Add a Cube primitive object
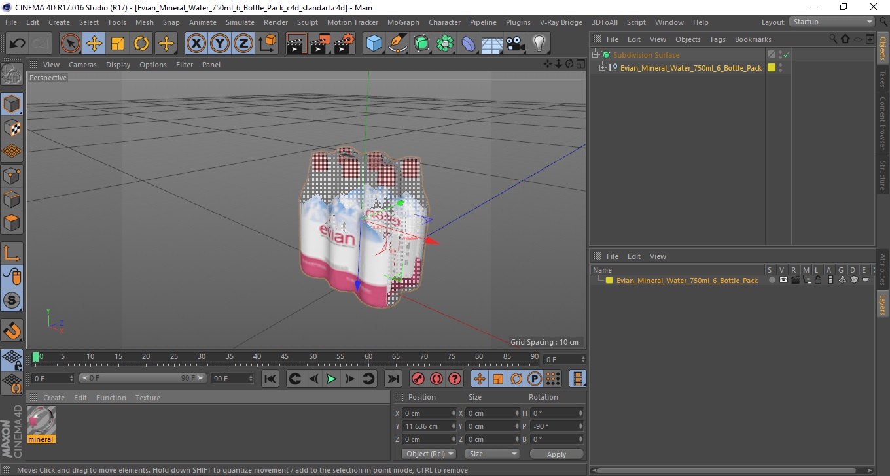This screenshot has height=476, width=890. point(374,44)
